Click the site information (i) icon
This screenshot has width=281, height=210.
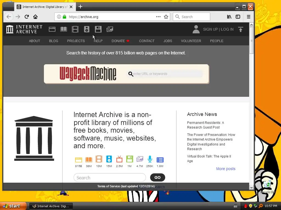pyautogui.click(x=59, y=17)
